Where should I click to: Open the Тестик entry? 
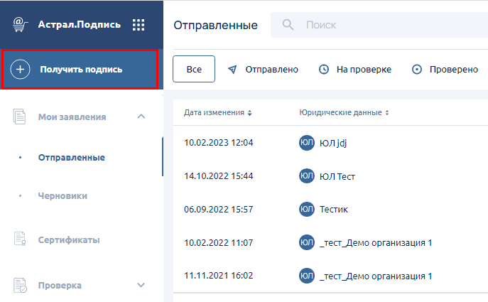(x=334, y=210)
